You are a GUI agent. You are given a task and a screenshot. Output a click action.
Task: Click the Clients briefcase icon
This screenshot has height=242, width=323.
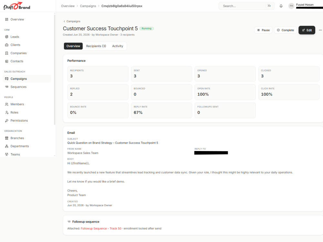coord(6,45)
